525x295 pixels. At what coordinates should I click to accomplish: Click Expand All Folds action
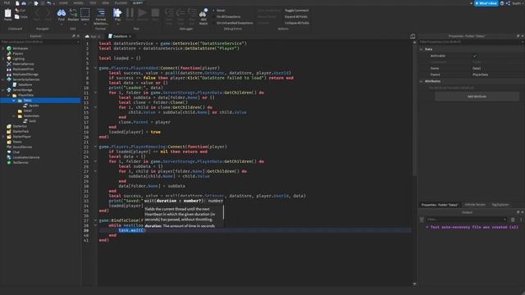pyautogui.click(x=296, y=16)
